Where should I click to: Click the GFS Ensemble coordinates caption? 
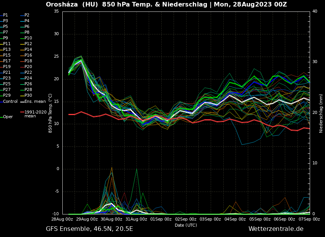point(89,229)
